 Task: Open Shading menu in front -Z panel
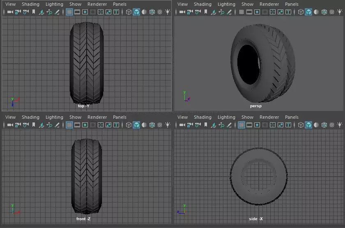30,117
